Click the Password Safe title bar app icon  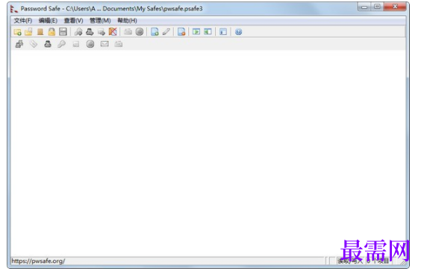click(x=13, y=9)
